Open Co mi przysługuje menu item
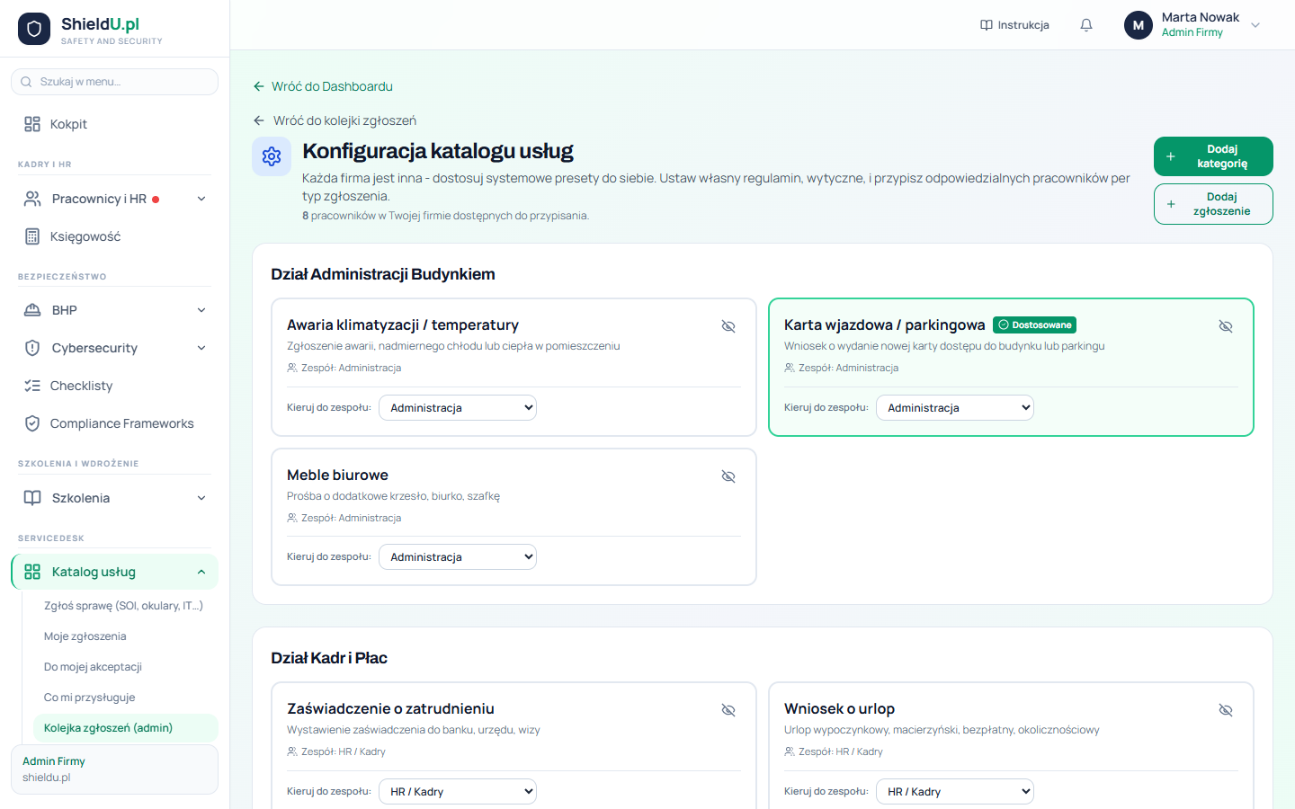 coord(125,698)
